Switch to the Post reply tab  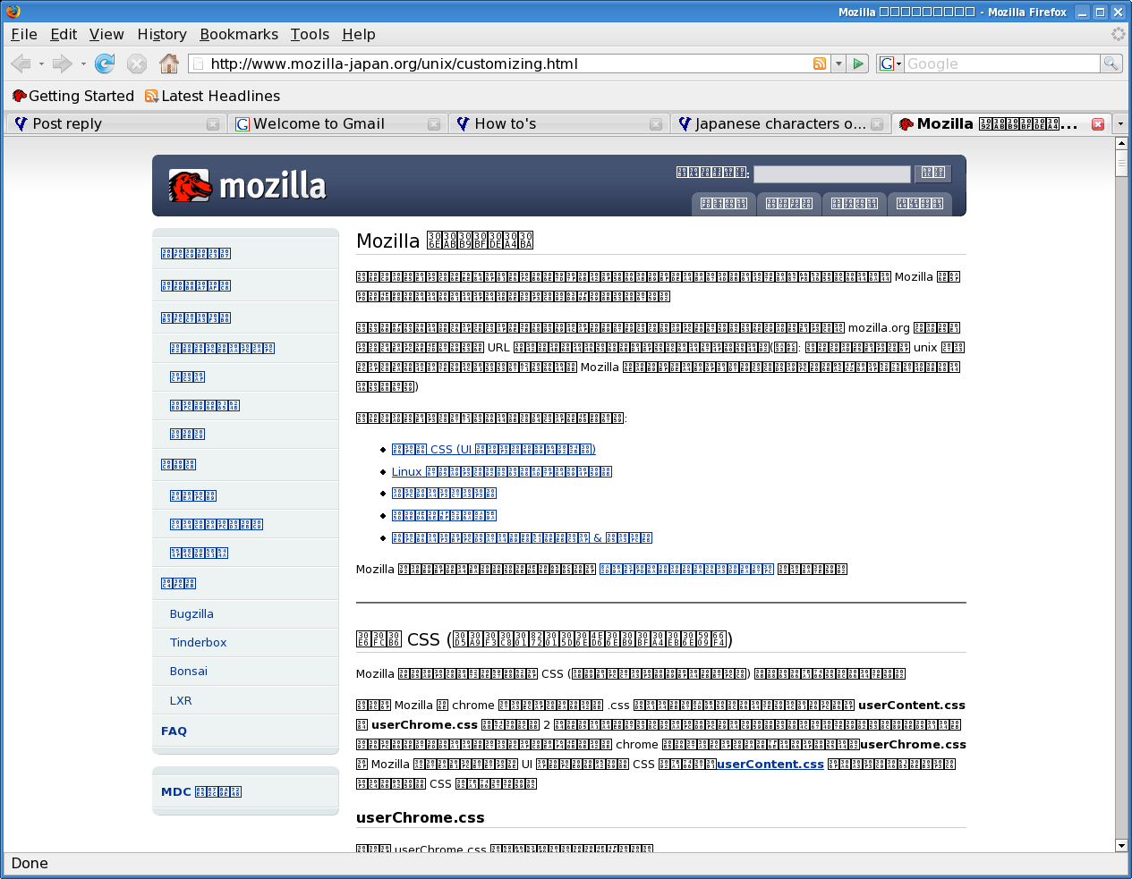tap(116, 124)
